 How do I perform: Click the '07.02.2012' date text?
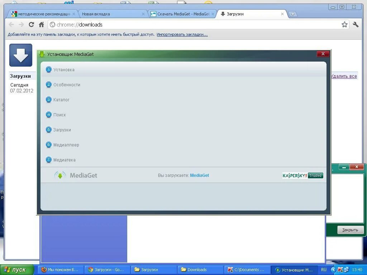click(22, 91)
